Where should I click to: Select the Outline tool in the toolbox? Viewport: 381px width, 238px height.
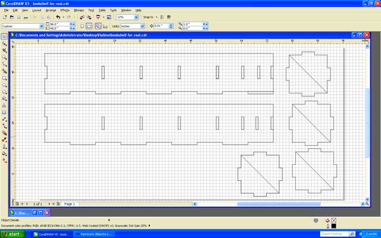coord(4,147)
